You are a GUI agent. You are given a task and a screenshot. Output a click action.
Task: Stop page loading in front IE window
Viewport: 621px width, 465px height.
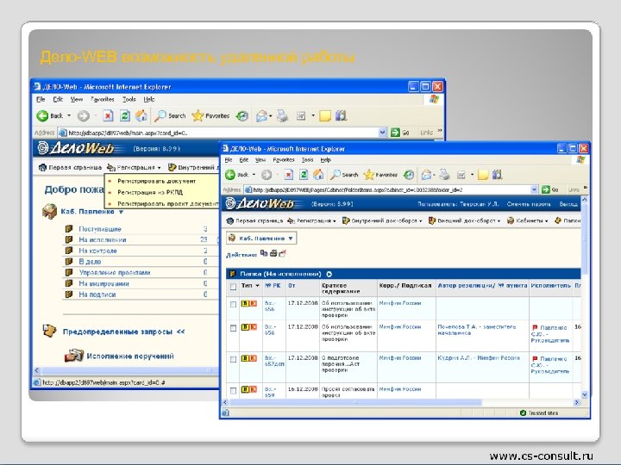[289, 174]
